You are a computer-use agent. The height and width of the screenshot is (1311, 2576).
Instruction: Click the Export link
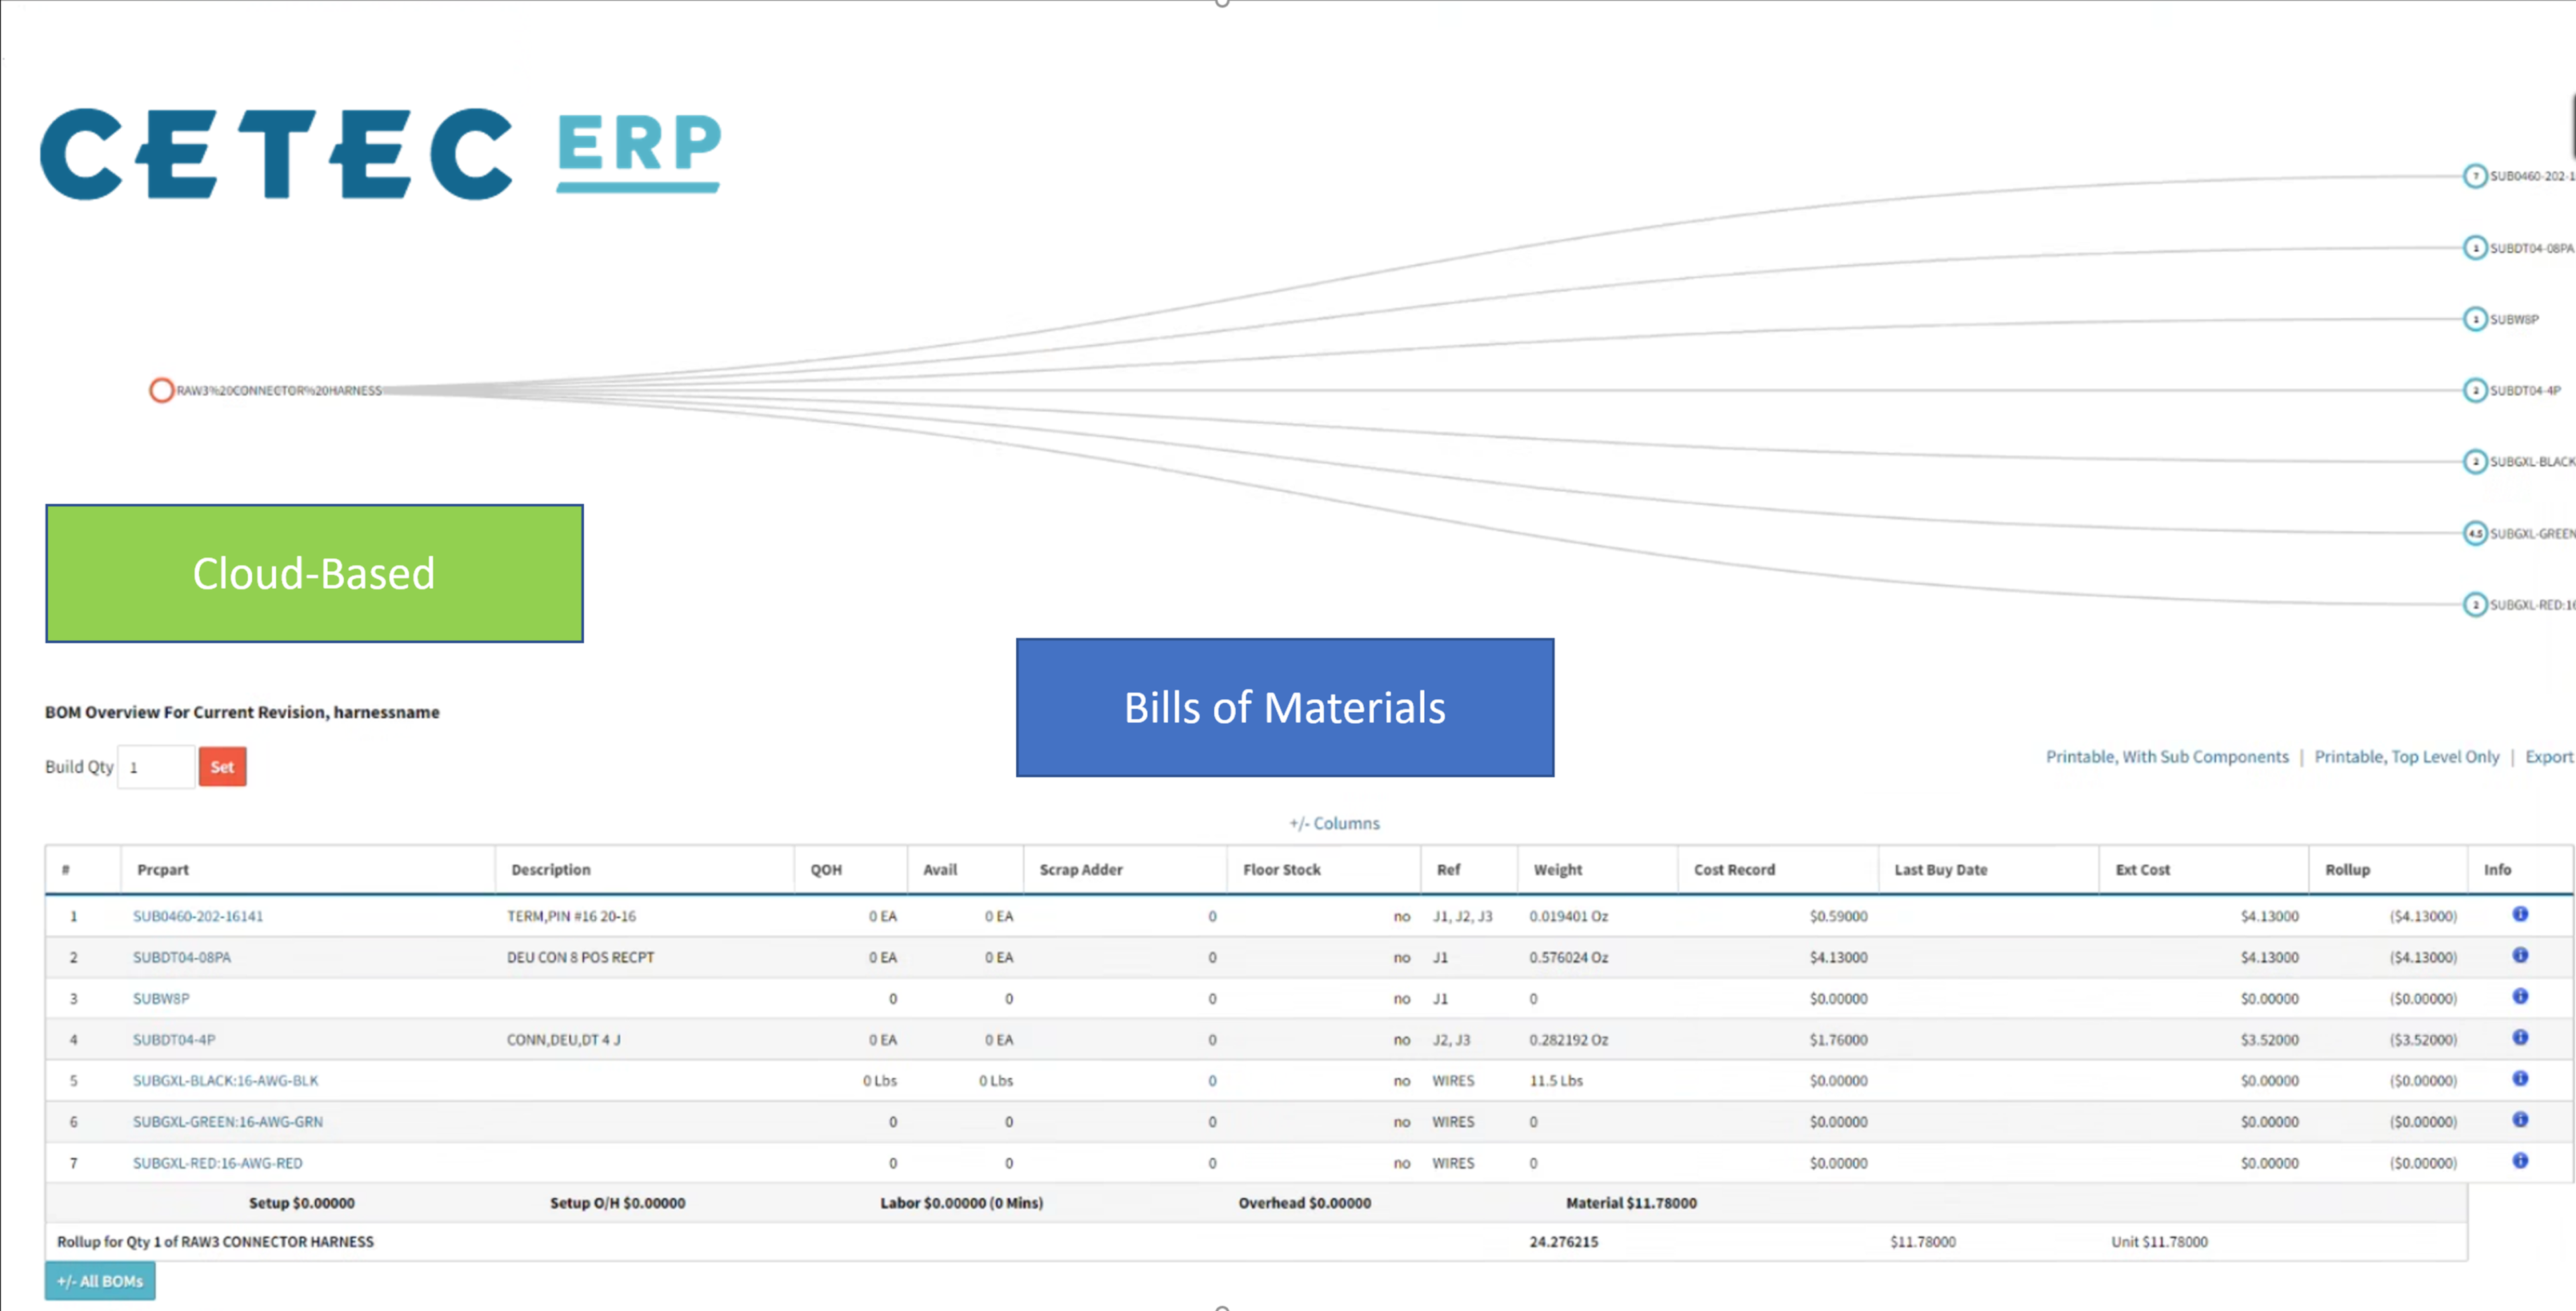point(2549,757)
